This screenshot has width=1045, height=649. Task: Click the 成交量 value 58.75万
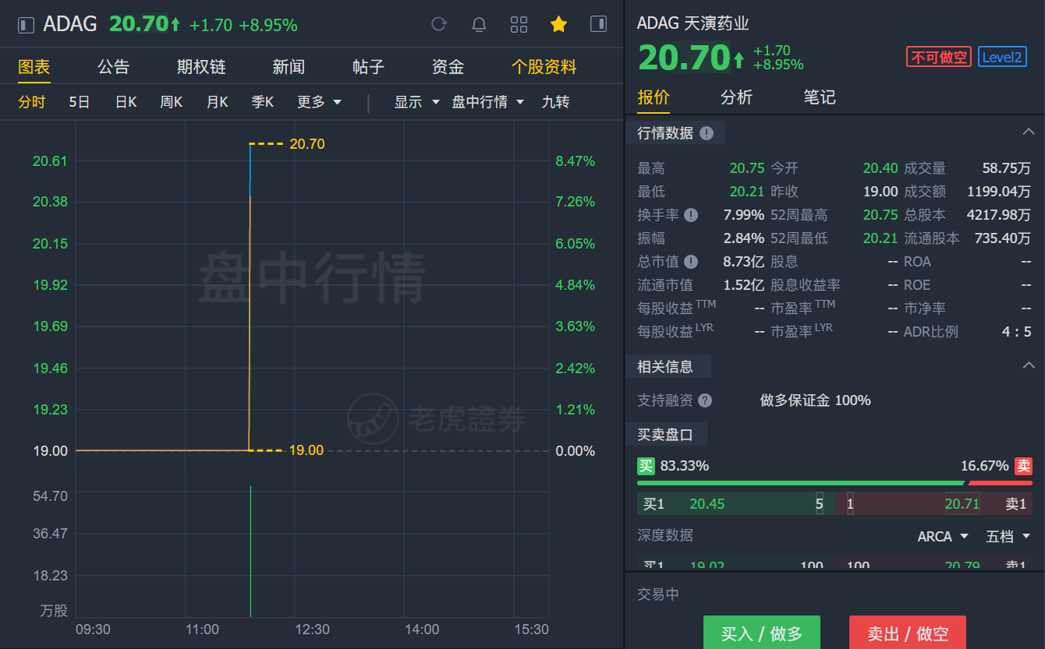[x=1007, y=168]
